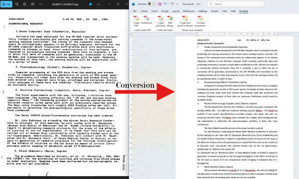Select the Acrobat ribbon tab
The height and width of the screenshot is (179, 299).
(244, 11)
